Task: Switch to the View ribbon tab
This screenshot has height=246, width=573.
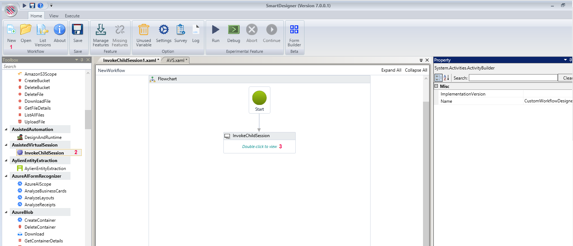Action: pyautogui.click(x=54, y=16)
